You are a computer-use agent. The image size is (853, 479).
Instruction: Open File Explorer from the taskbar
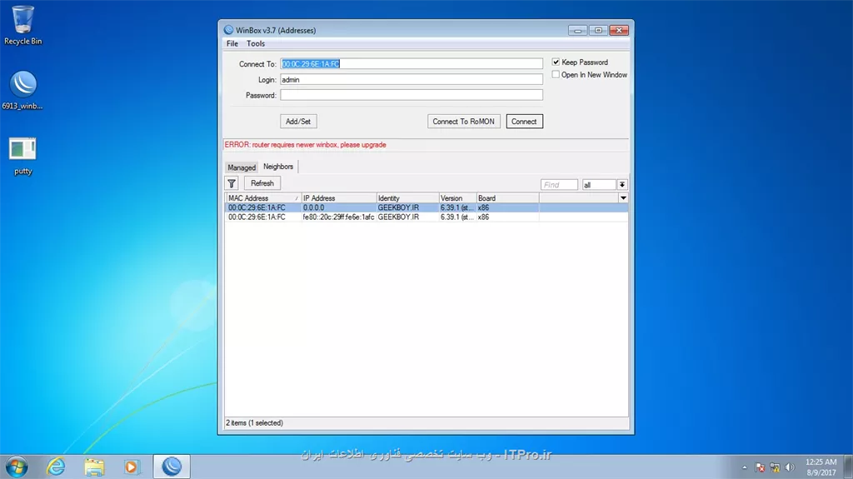(x=94, y=467)
